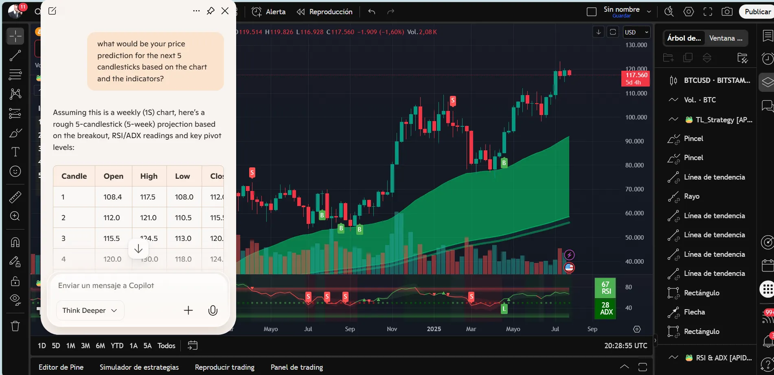The image size is (774, 375).
Task: Toggle lock all drawings padlock
Action: [15, 281]
